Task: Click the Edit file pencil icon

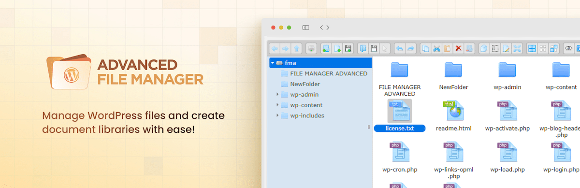Action: (x=506, y=48)
